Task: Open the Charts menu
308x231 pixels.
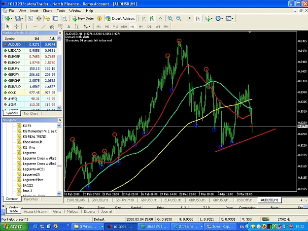Action: click(47, 11)
